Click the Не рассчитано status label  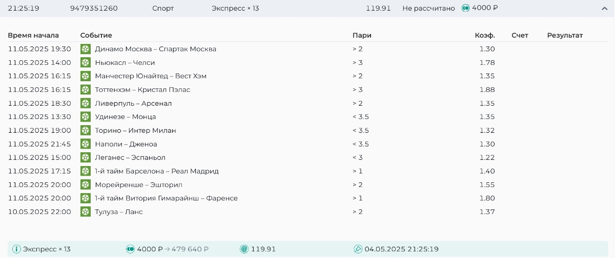(x=428, y=8)
